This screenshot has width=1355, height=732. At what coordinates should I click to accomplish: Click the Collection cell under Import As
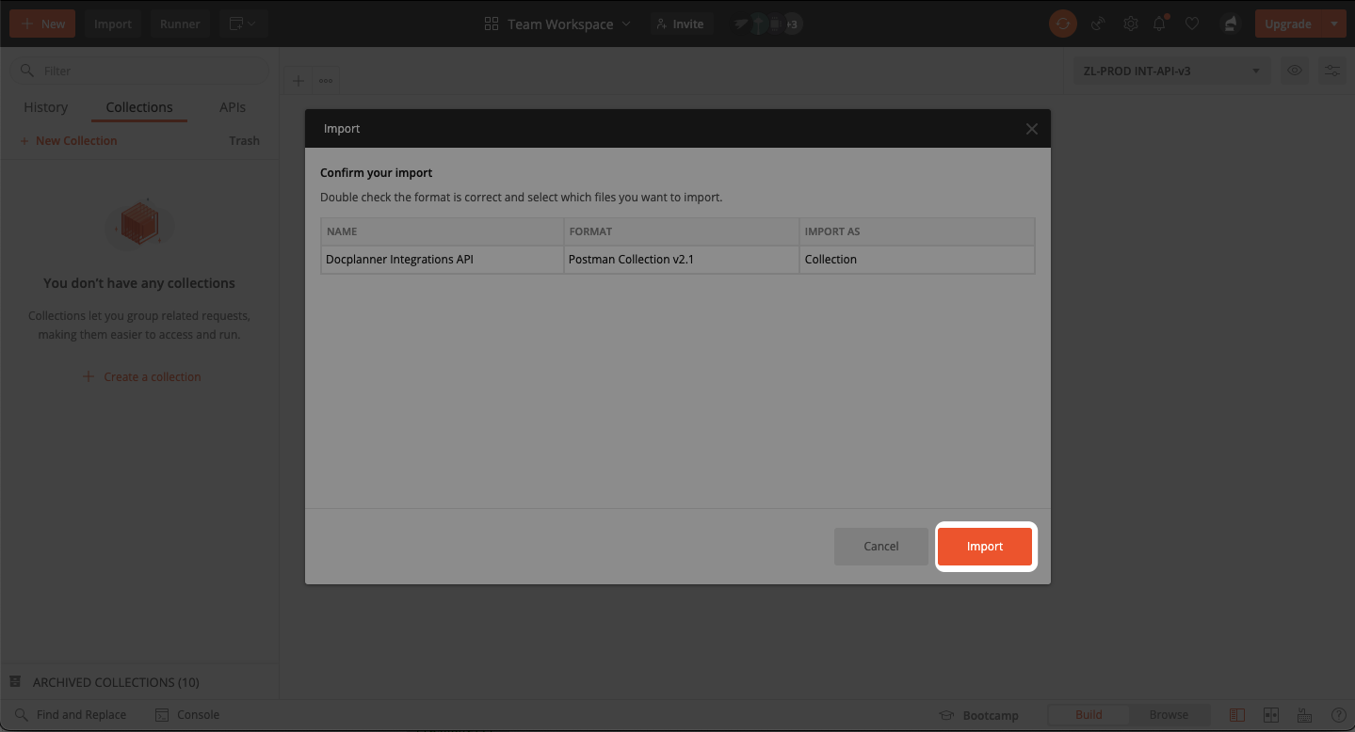point(917,260)
